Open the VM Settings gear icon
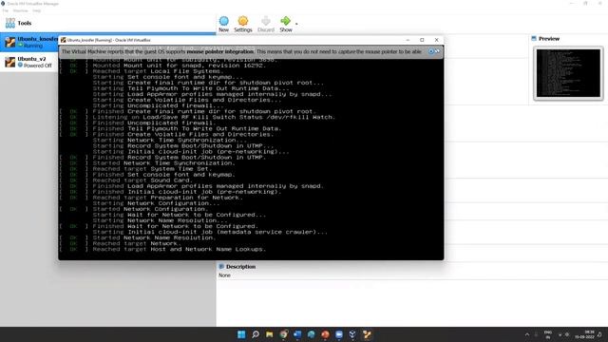Screen dimensions: 608x342 pyautogui.click(x=243, y=24)
